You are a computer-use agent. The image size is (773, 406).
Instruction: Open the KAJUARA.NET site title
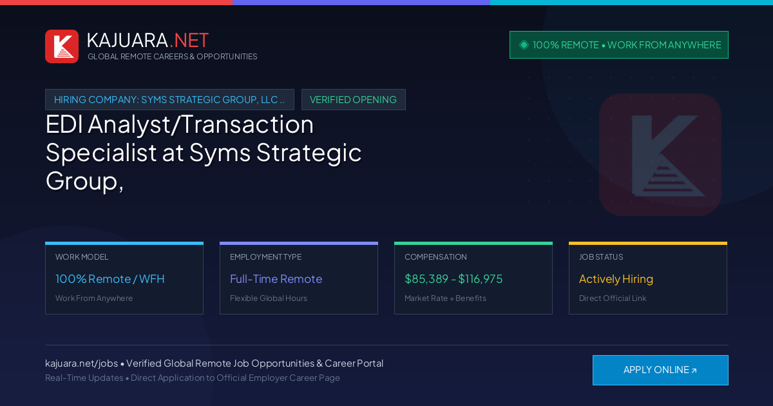pos(148,40)
